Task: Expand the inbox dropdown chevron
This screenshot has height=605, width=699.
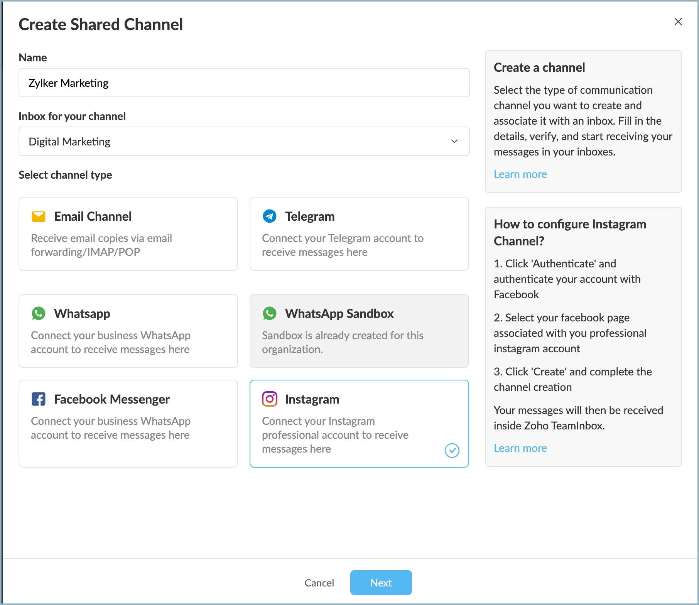Action: tap(454, 142)
